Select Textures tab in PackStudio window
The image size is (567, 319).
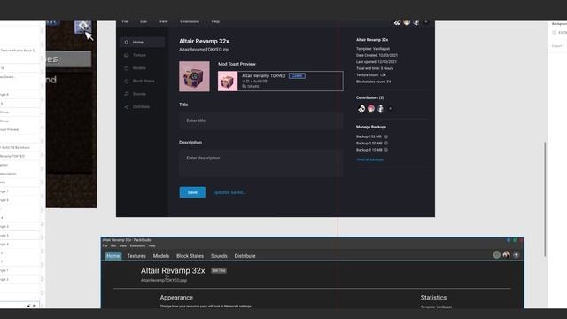point(136,256)
